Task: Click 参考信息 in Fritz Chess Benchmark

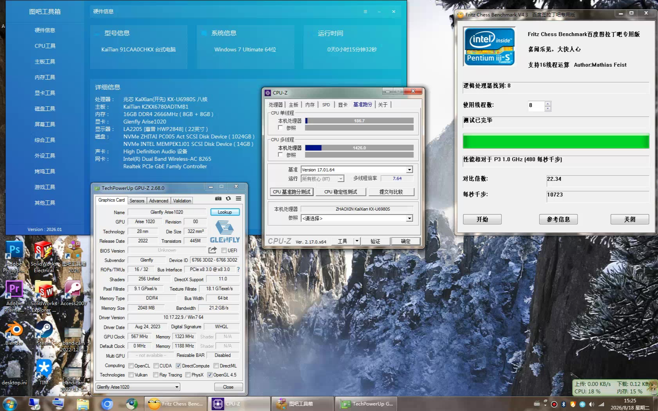Action: [558, 219]
